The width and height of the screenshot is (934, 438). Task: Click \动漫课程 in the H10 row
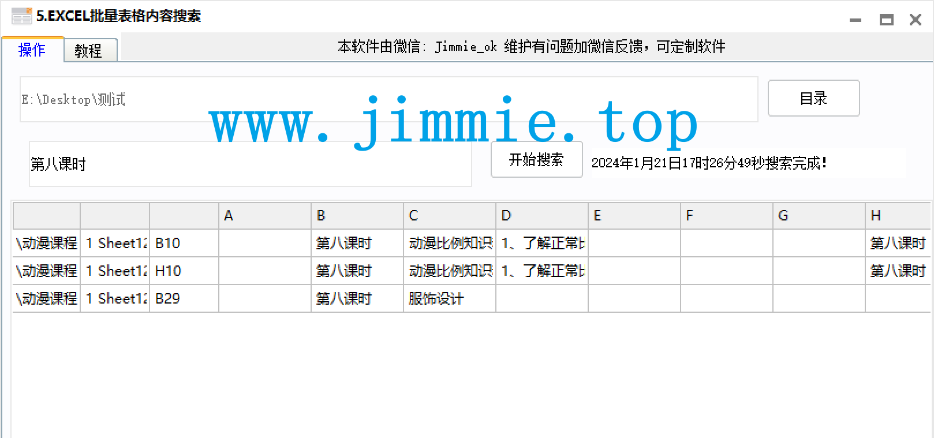point(47,271)
